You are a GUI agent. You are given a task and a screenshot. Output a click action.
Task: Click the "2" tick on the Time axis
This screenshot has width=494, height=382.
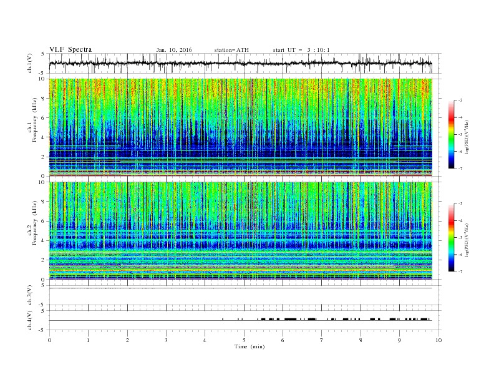(x=127, y=340)
